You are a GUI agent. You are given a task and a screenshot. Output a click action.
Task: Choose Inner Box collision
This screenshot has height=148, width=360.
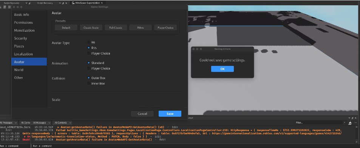click(x=89, y=84)
